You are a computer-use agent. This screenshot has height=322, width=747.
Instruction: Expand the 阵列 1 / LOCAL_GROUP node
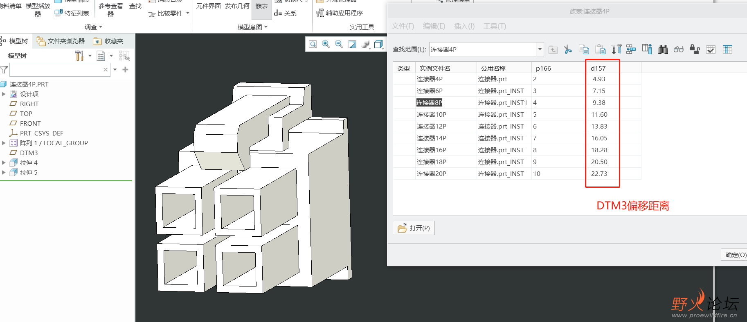click(x=4, y=143)
